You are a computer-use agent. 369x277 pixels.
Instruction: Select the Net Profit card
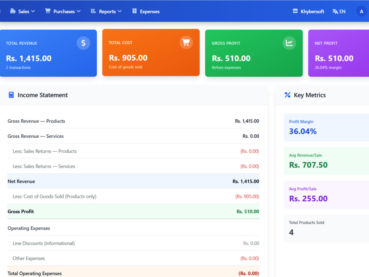(x=339, y=53)
